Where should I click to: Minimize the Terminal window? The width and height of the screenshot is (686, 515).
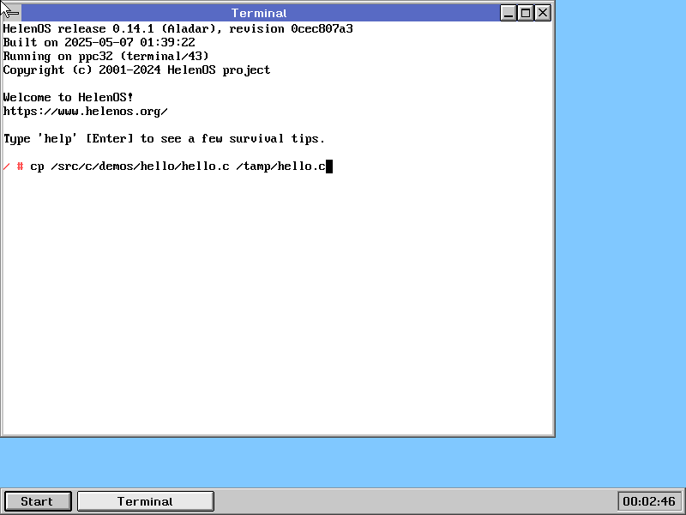point(508,13)
